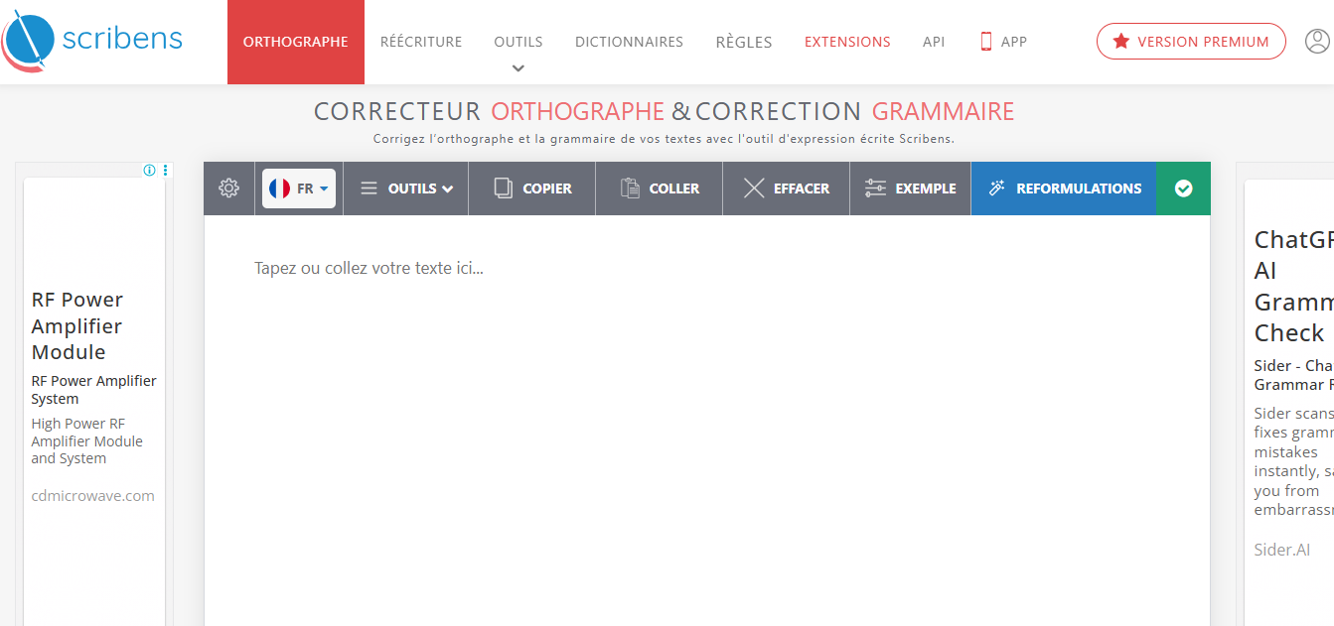The image size is (1334, 626).
Task: Open the Extensions link
Action: tap(847, 42)
